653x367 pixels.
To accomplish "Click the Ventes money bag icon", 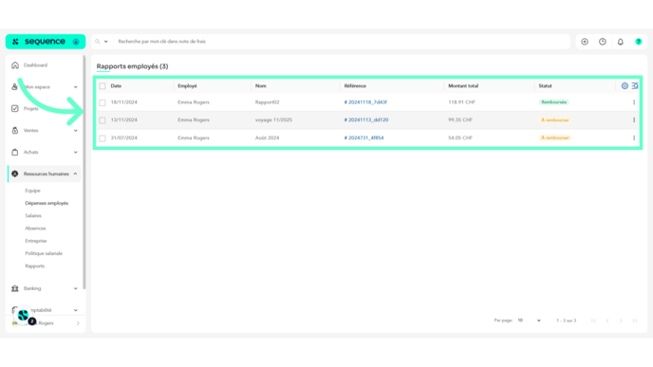I will click(x=15, y=130).
